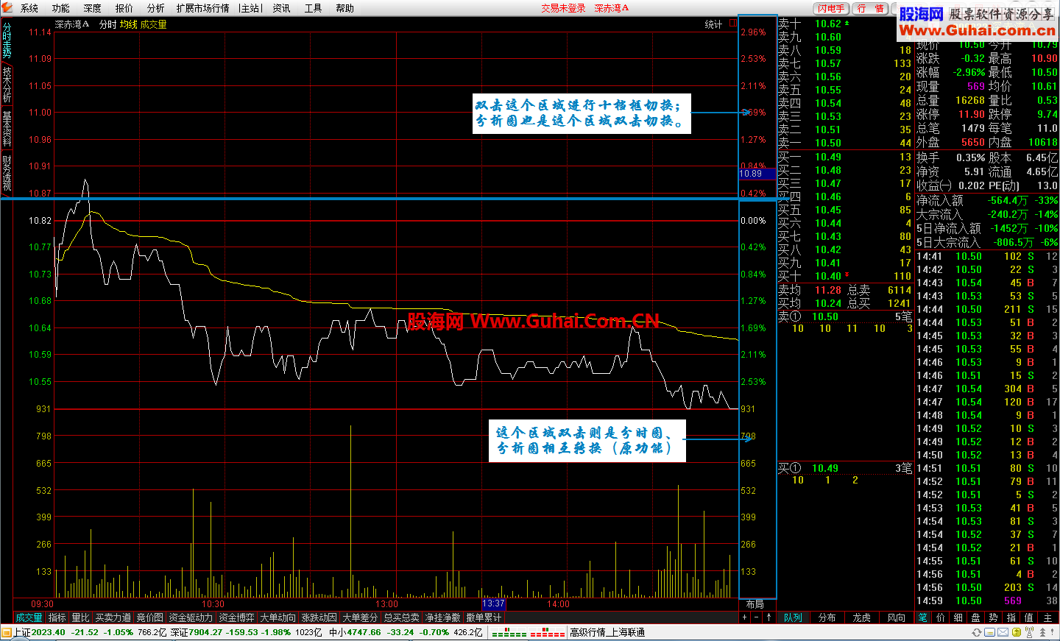Click the small index icon before 上证
This screenshot has width=1060, height=641.
pyautogui.click(x=7, y=632)
